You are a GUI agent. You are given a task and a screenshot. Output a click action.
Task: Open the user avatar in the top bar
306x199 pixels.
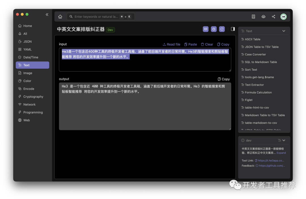coord(283,17)
